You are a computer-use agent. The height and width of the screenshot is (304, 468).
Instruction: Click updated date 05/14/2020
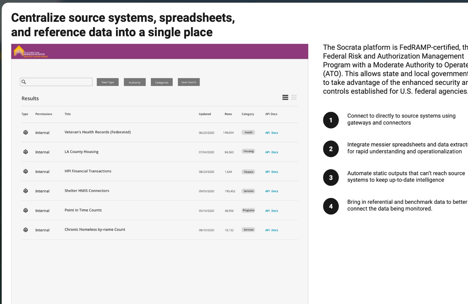(206, 211)
